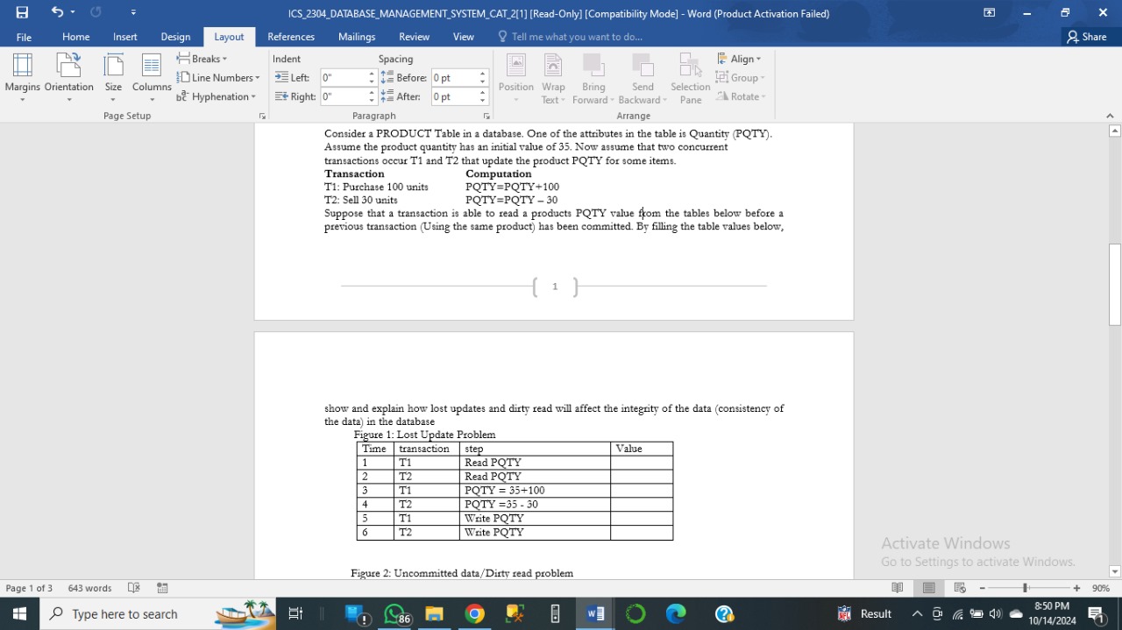Screen dimensions: 1122x630
Task: Open the Selection Pane
Action: pyautogui.click(x=690, y=77)
